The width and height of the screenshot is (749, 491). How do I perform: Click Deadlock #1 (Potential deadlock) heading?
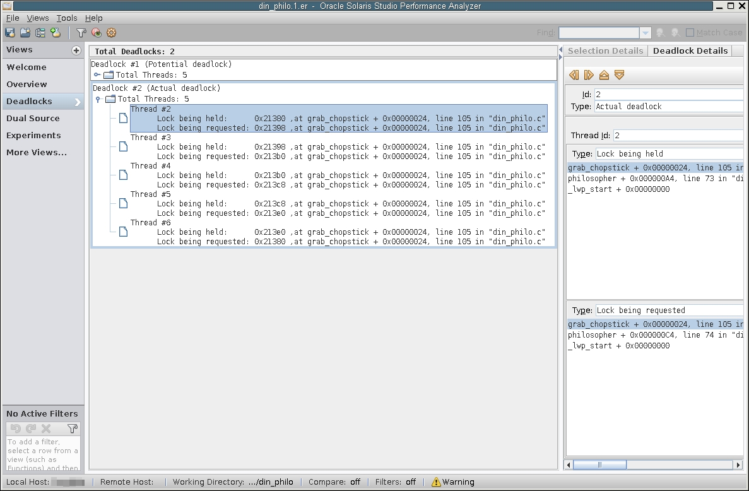[162, 64]
